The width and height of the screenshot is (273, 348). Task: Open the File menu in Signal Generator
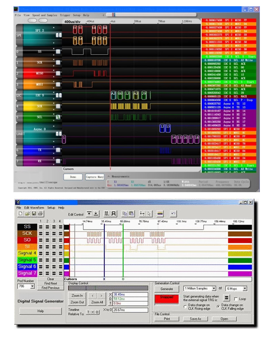click(x=19, y=207)
